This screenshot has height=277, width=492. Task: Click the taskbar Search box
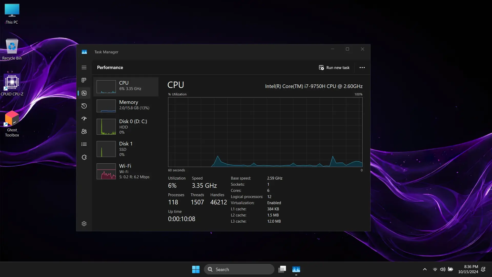239,269
